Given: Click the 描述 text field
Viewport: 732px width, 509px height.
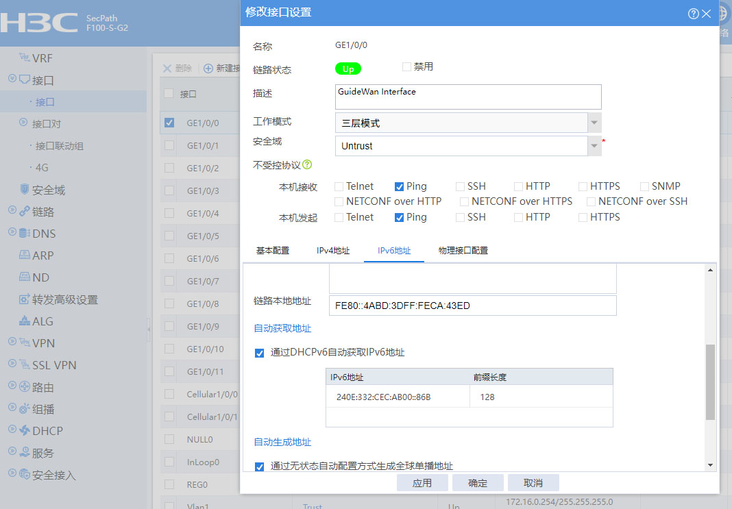Looking at the screenshot, I should [468, 97].
